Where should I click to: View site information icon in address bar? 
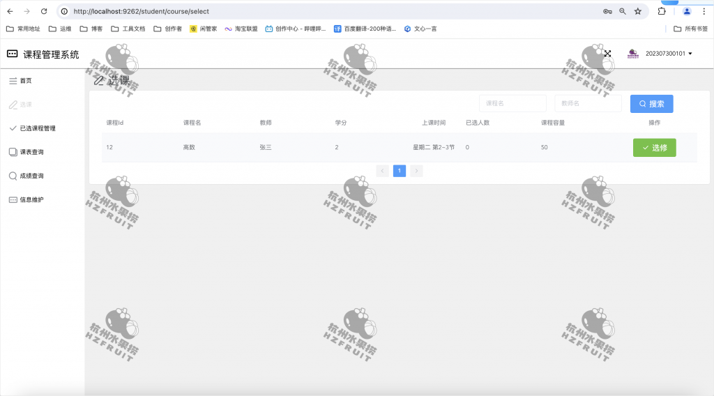click(65, 11)
